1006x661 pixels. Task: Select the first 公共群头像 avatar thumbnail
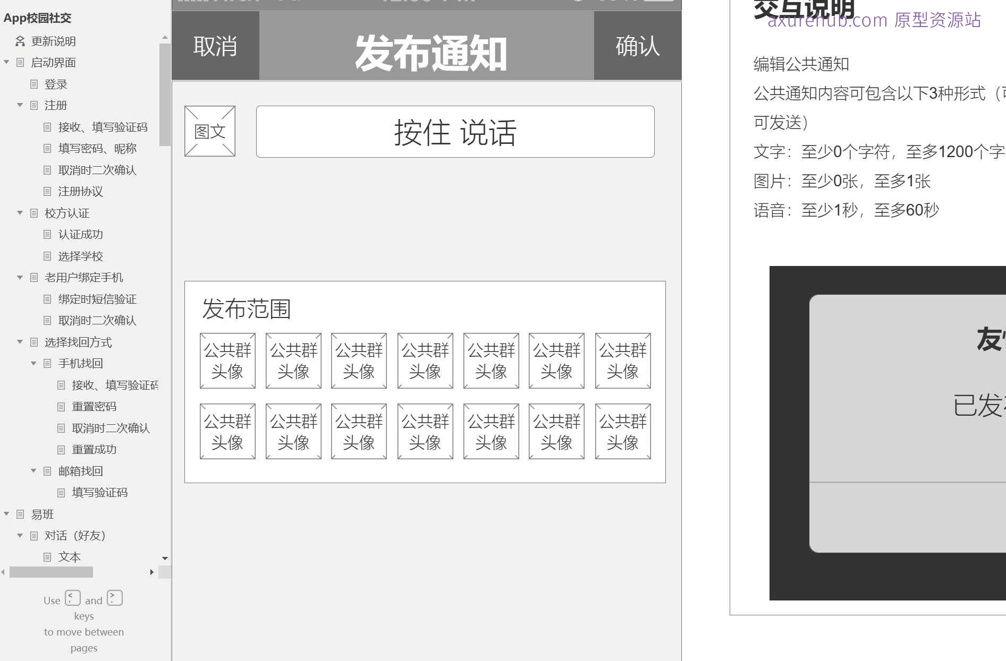[x=227, y=360]
